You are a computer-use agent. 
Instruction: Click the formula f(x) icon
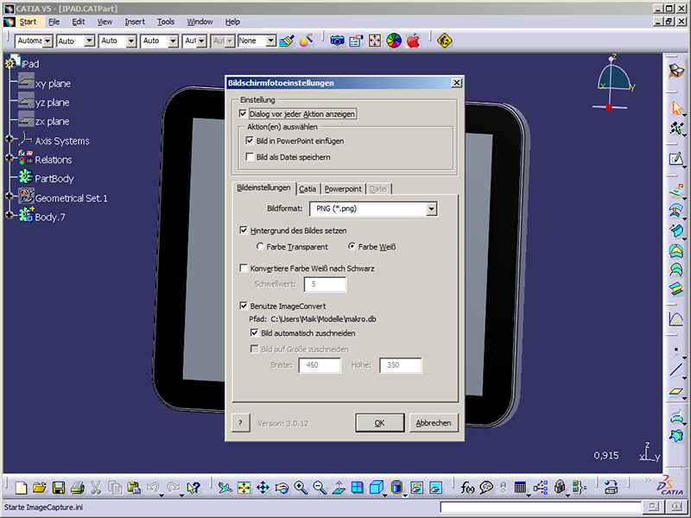[x=467, y=487]
